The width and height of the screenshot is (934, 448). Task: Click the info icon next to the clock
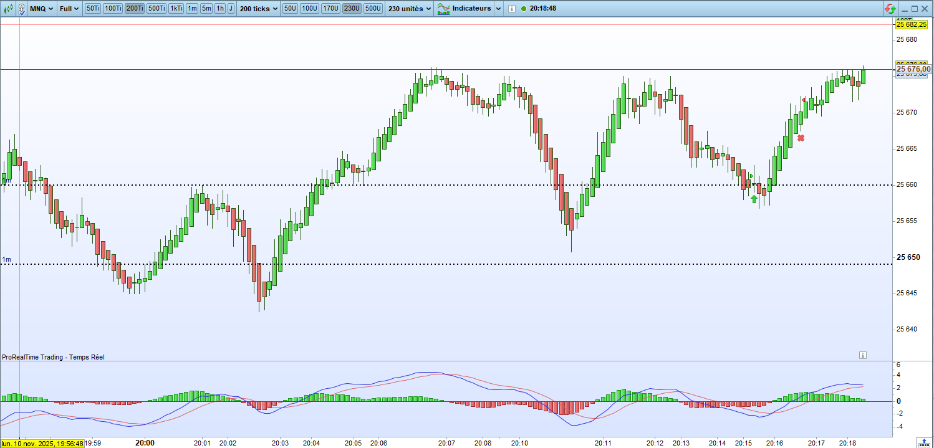511,9
